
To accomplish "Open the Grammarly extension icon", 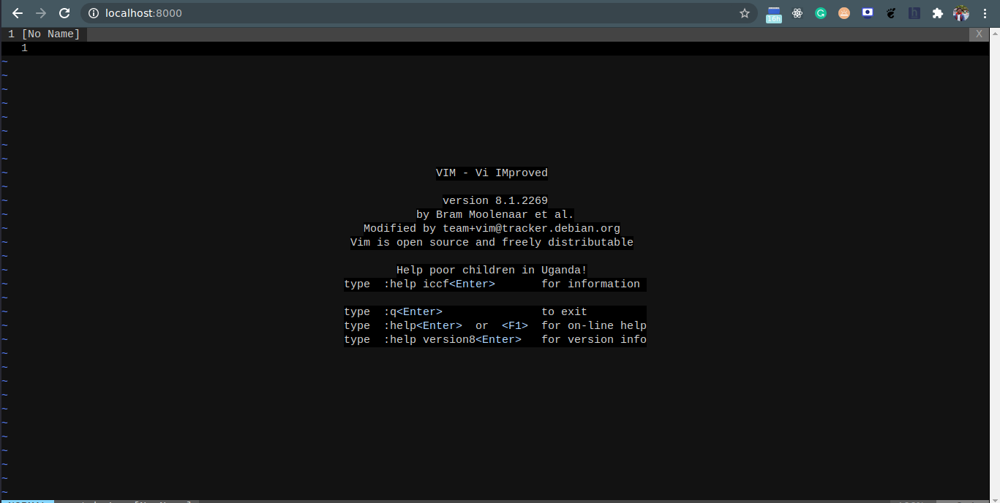I will click(821, 13).
